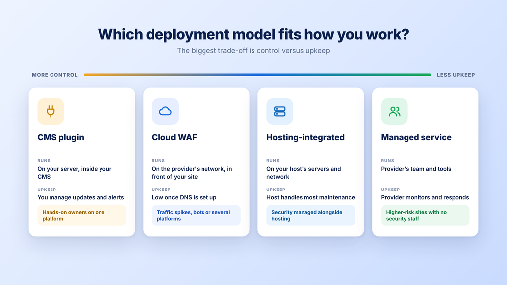
Task: Click UPKEEP label in Managed service card
Action: click(390, 190)
